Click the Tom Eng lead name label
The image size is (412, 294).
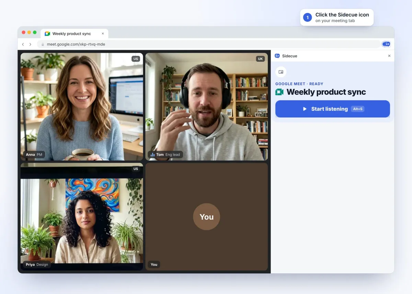coord(165,154)
